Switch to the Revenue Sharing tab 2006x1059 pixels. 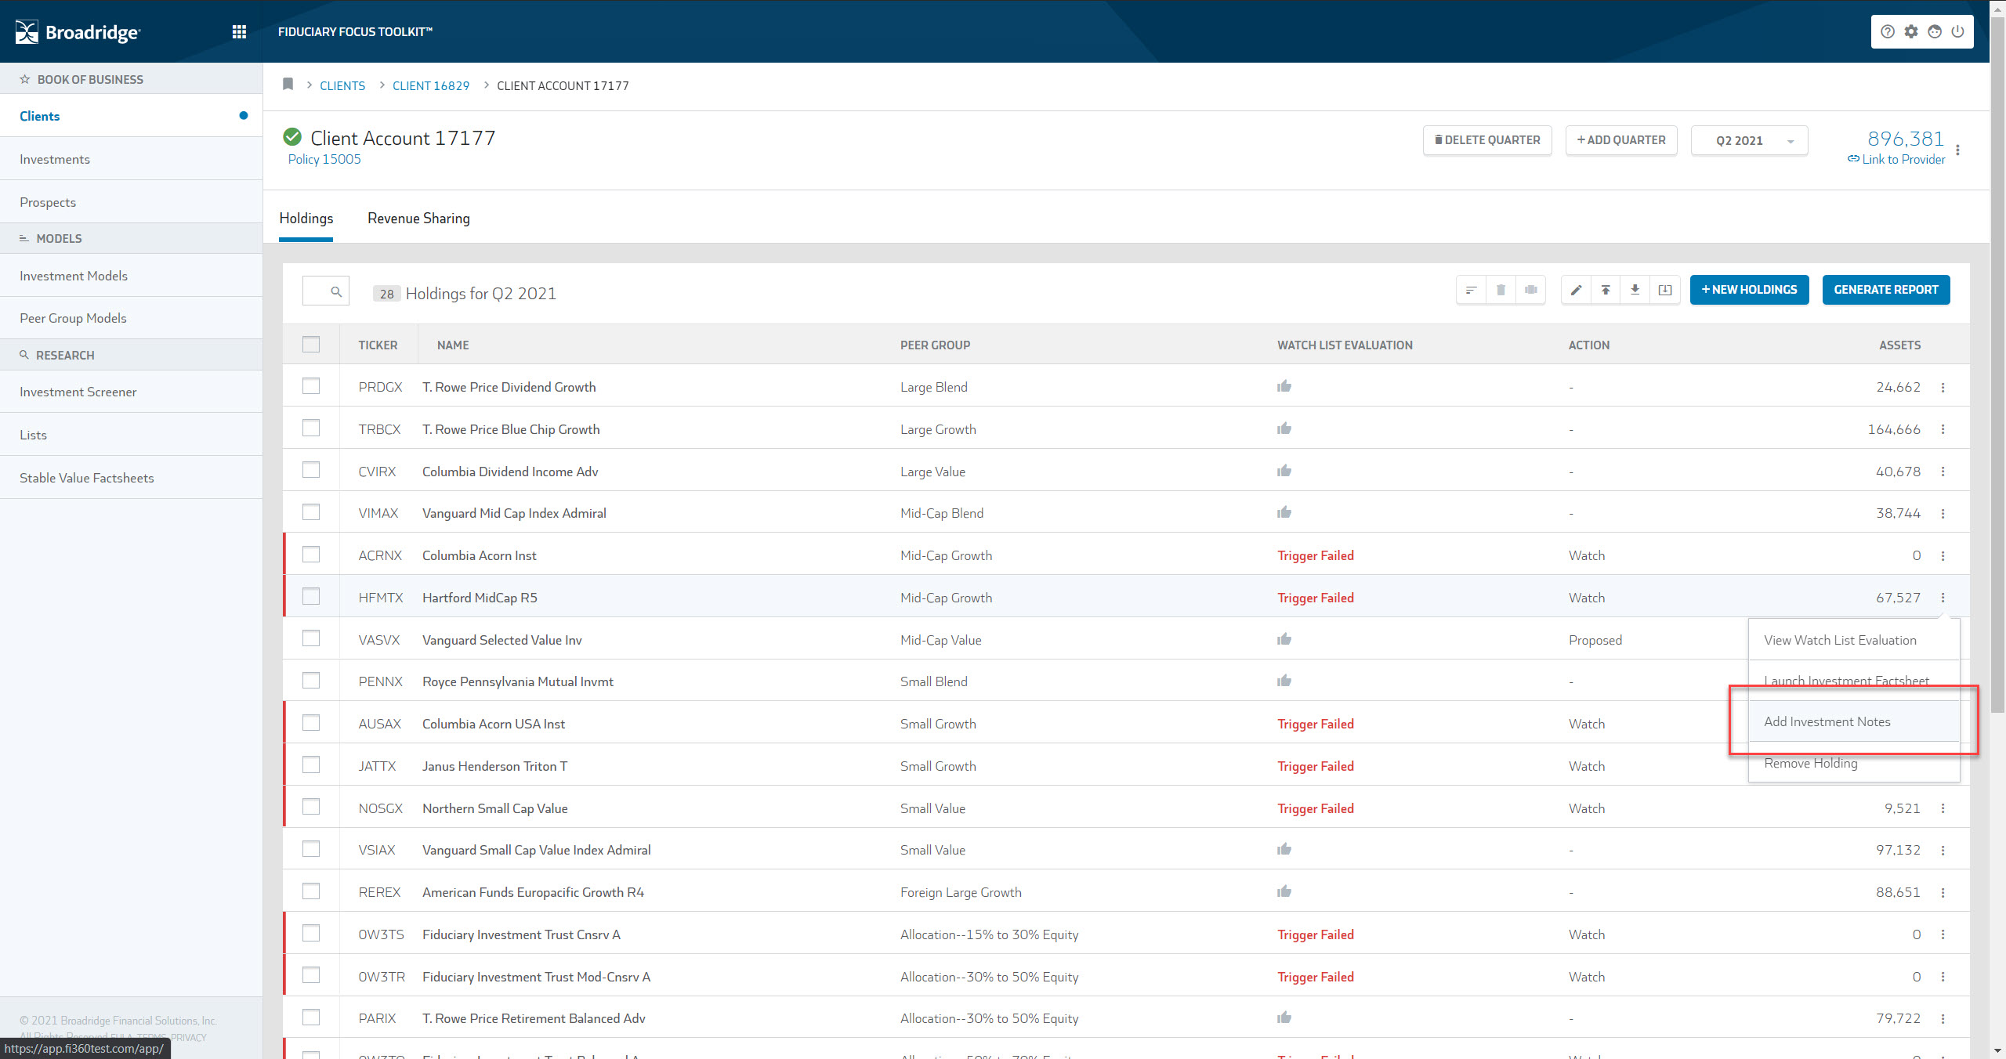(418, 219)
